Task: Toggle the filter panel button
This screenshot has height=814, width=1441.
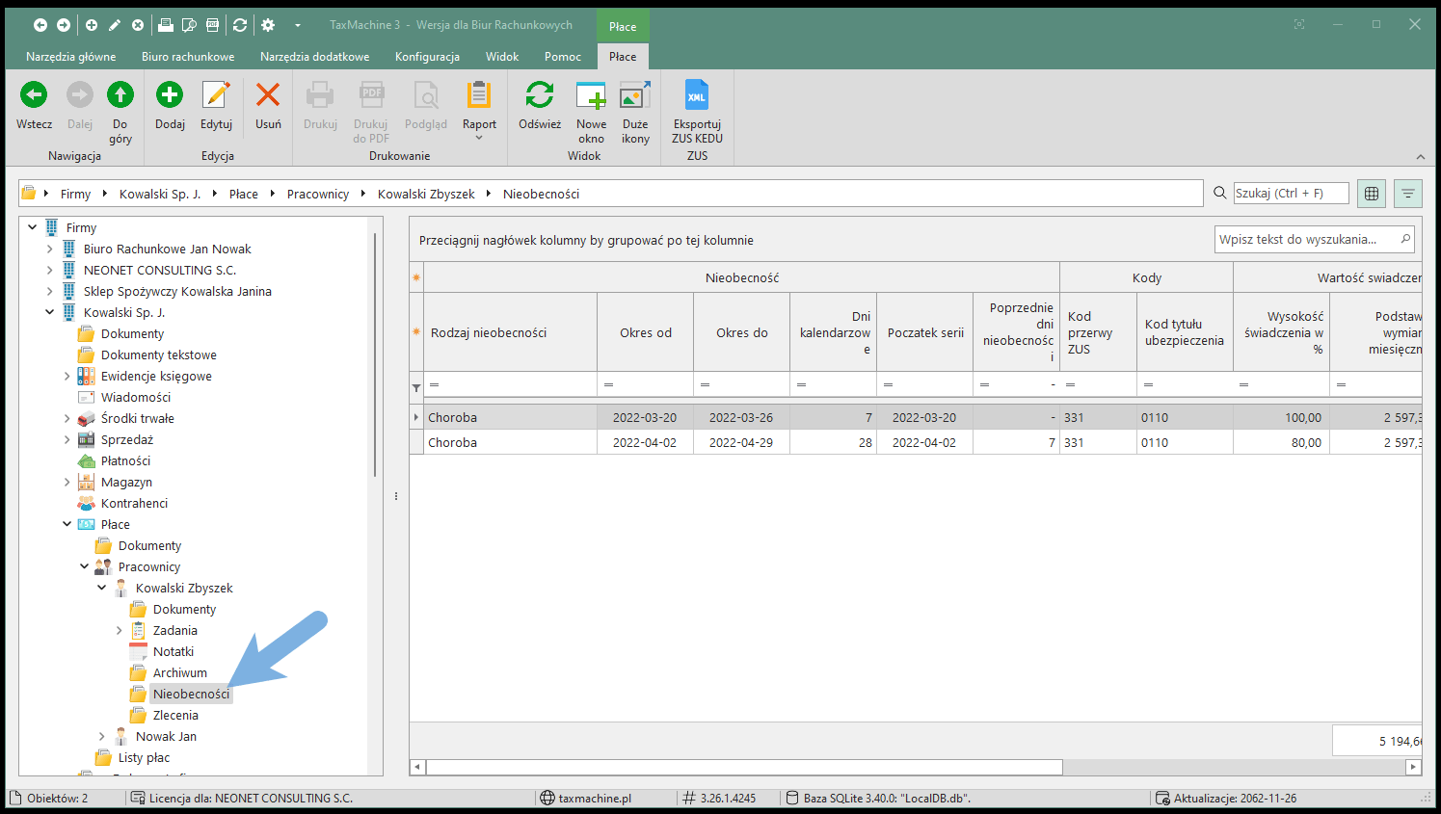Action: coord(1408,194)
